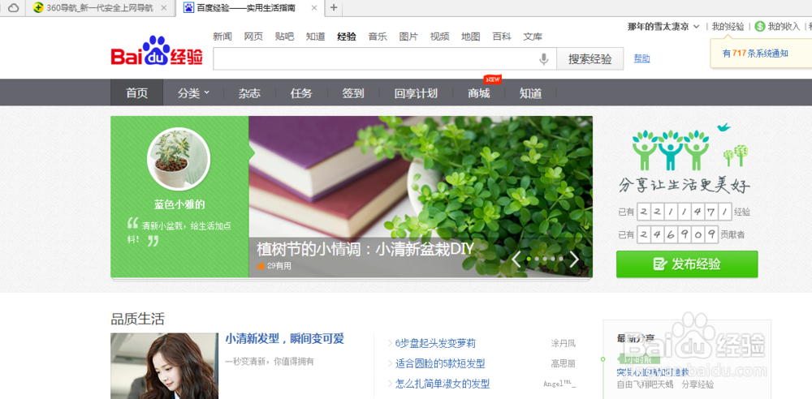Open the 小清新发型，瞬间变可爱 article link
812x399 pixels.
pos(285,339)
